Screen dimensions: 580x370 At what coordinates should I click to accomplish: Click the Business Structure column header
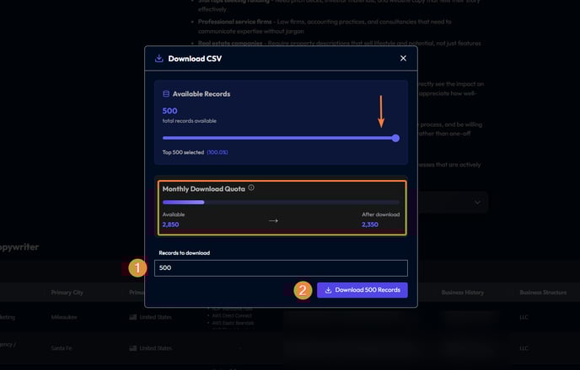click(x=543, y=293)
